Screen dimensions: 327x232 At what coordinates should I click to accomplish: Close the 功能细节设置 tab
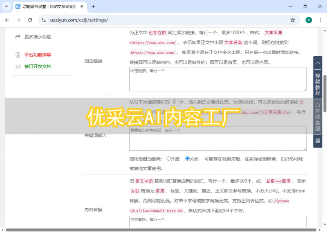[x=82, y=7]
